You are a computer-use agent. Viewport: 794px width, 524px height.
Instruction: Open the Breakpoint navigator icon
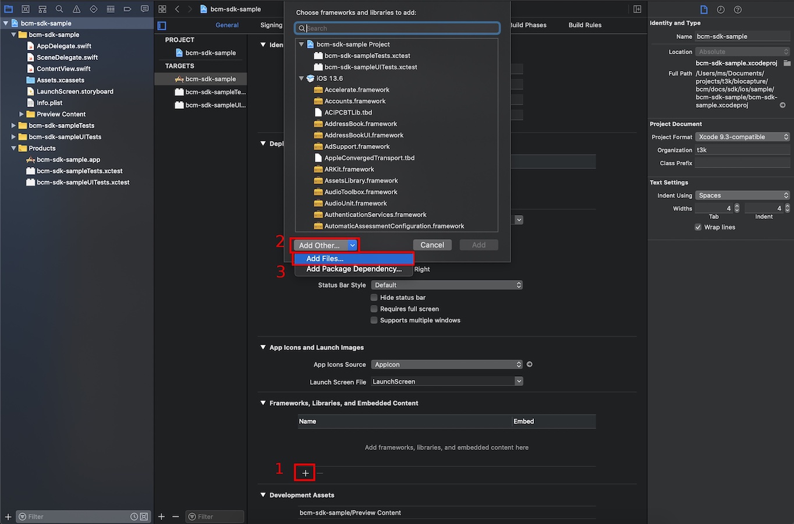click(127, 9)
